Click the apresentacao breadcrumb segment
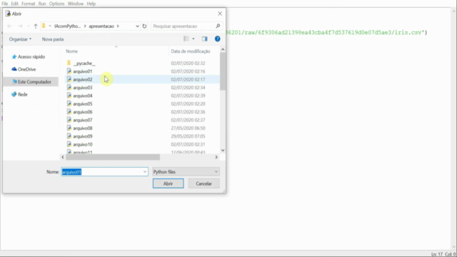The image size is (457, 257). point(101,26)
